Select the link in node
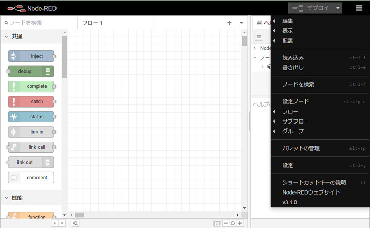The width and height of the screenshot is (370, 228). pyautogui.click(x=31, y=132)
